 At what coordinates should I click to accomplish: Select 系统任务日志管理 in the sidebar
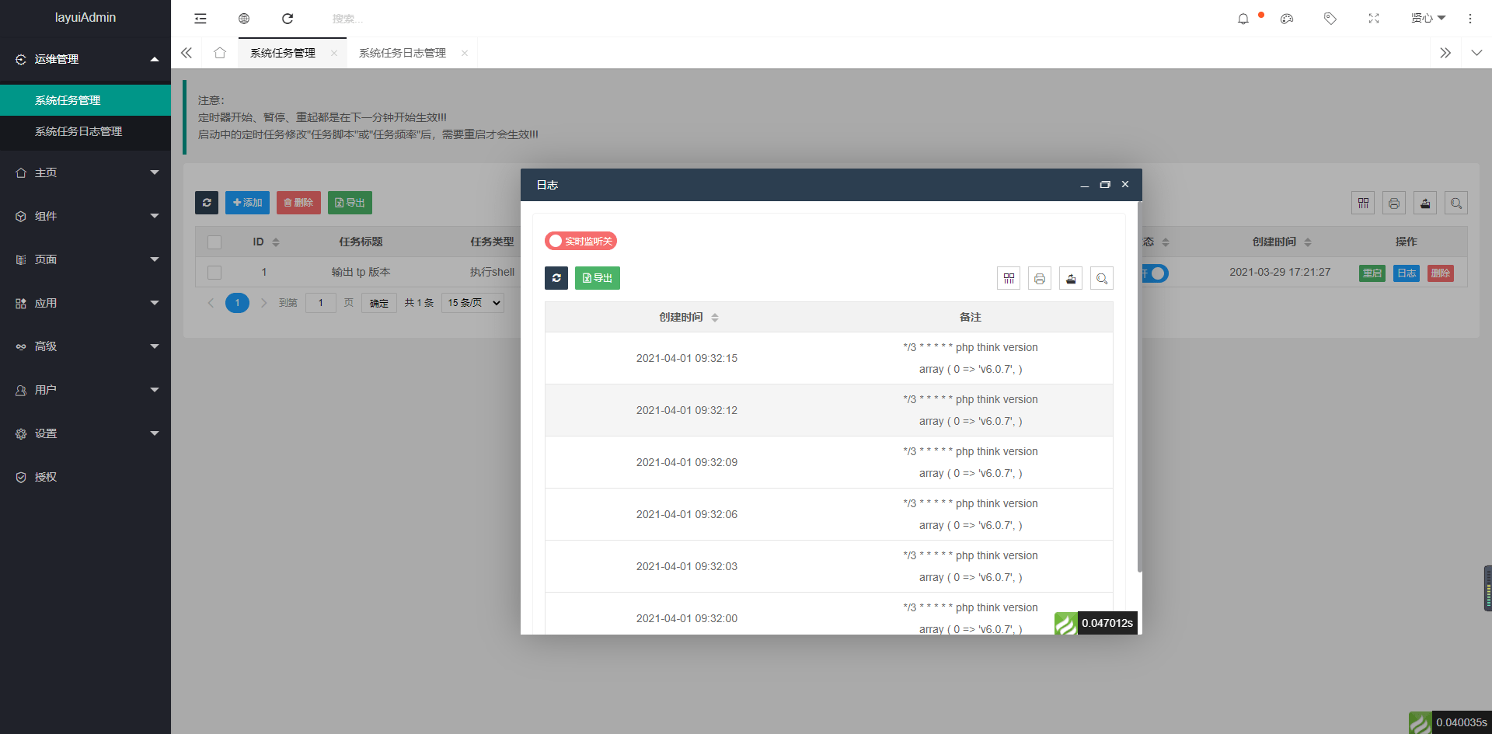pos(85,131)
